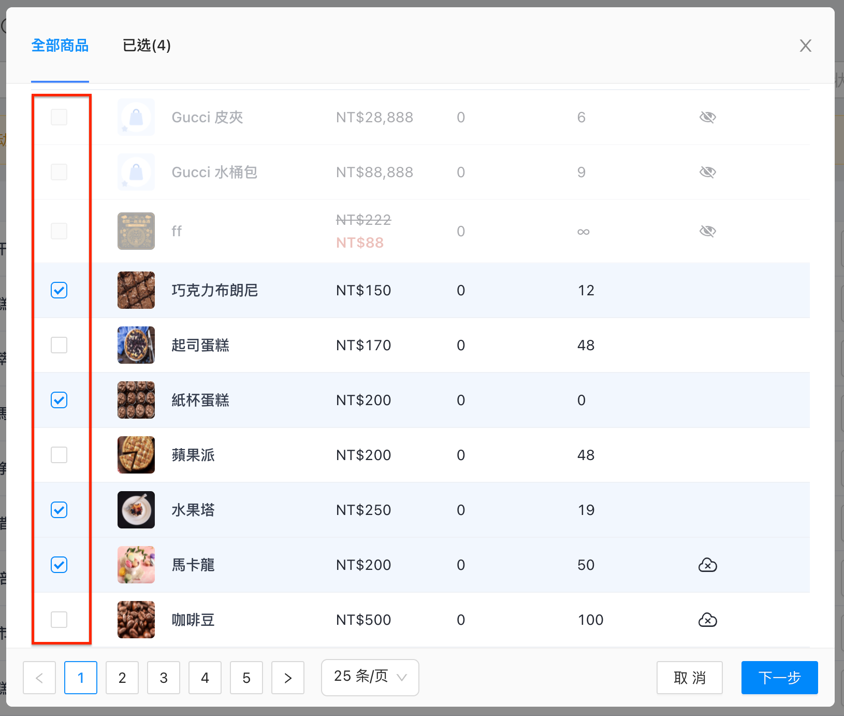Uncheck the 馬卡龍 checkbox

59,565
